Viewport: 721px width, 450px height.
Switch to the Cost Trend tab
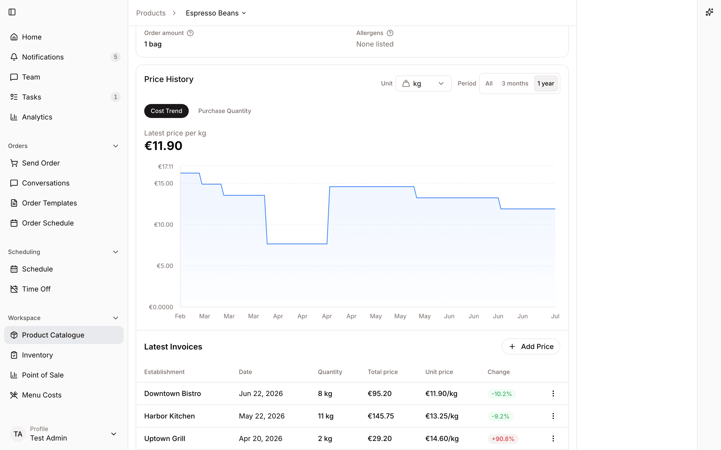(x=166, y=111)
